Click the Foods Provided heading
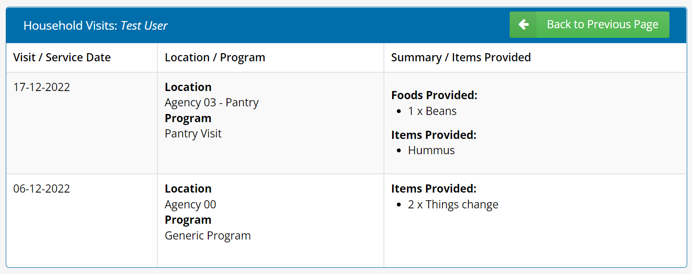This screenshot has height=274, width=692. pos(434,95)
